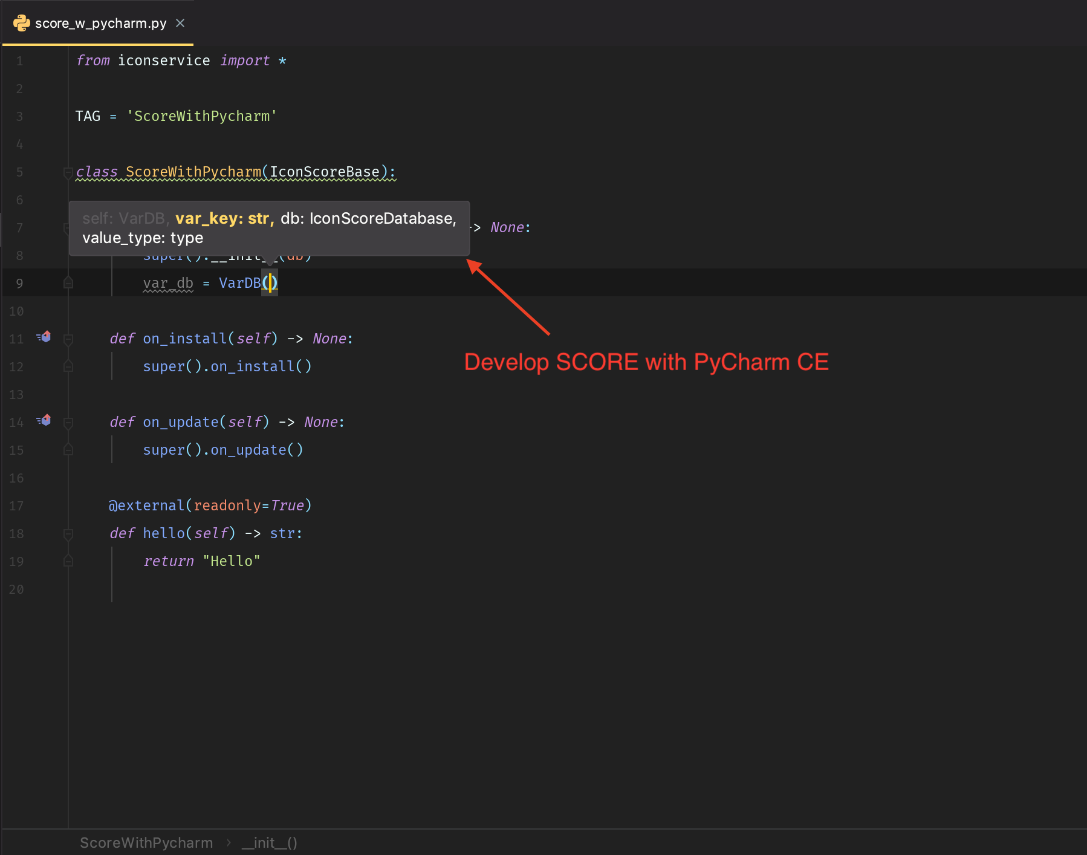Click the VarDB call on line 9

(x=239, y=283)
